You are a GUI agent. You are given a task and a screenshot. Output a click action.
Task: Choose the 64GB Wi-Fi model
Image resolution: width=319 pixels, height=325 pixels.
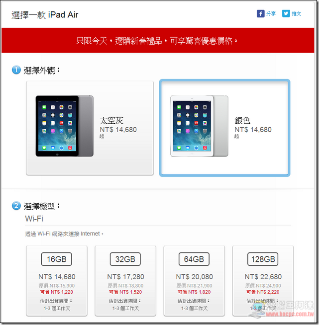pos(194,281)
